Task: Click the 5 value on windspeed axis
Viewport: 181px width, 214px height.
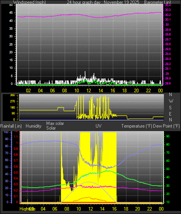Action: [12, 76]
